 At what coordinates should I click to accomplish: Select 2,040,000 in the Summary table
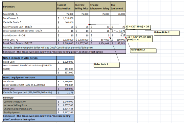coord(65,102)
